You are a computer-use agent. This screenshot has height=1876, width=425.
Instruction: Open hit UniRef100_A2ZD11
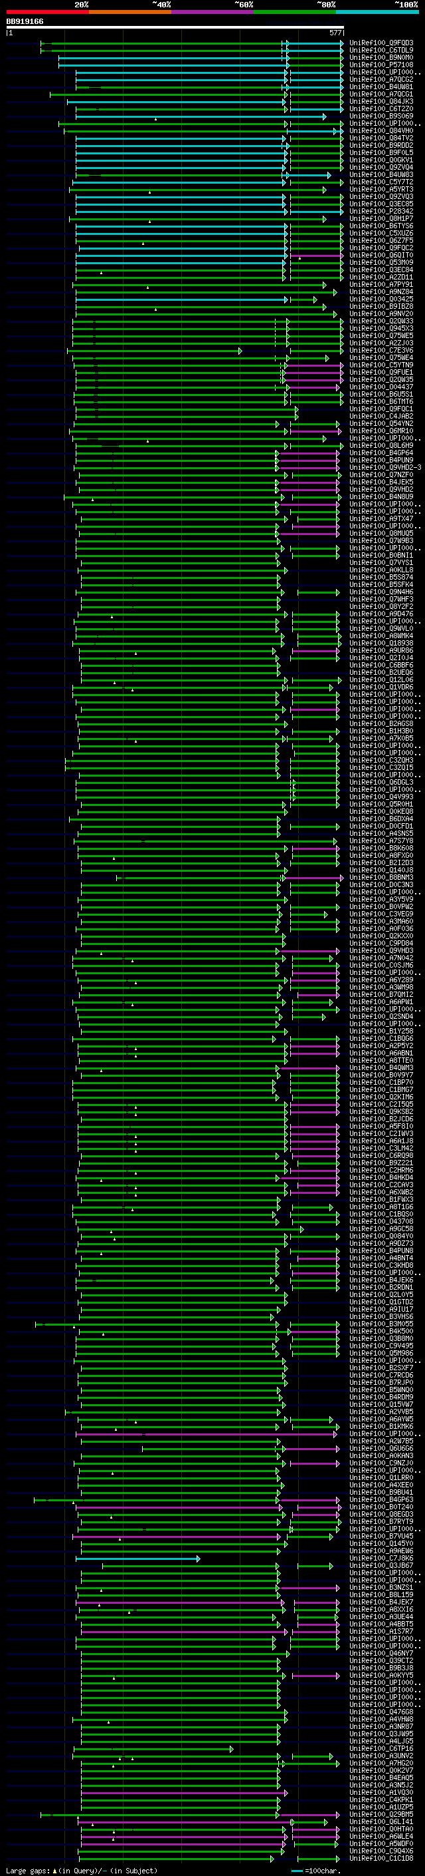coord(381,278)
